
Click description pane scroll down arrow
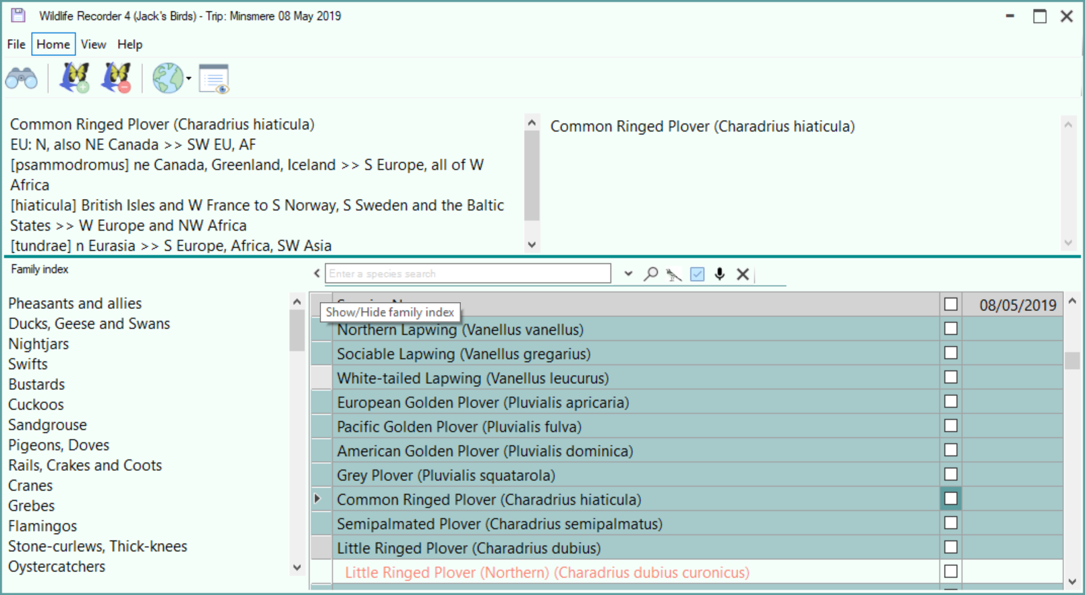(532, 244)
